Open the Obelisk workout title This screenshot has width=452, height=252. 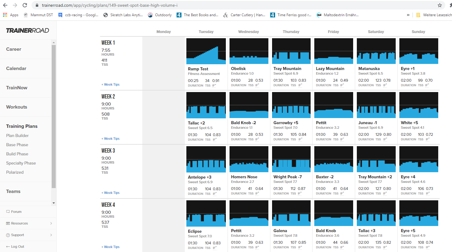click(238, 69)
